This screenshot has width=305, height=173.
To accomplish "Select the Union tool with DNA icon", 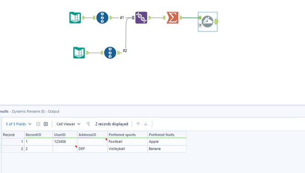I will [x=141, y=18].
